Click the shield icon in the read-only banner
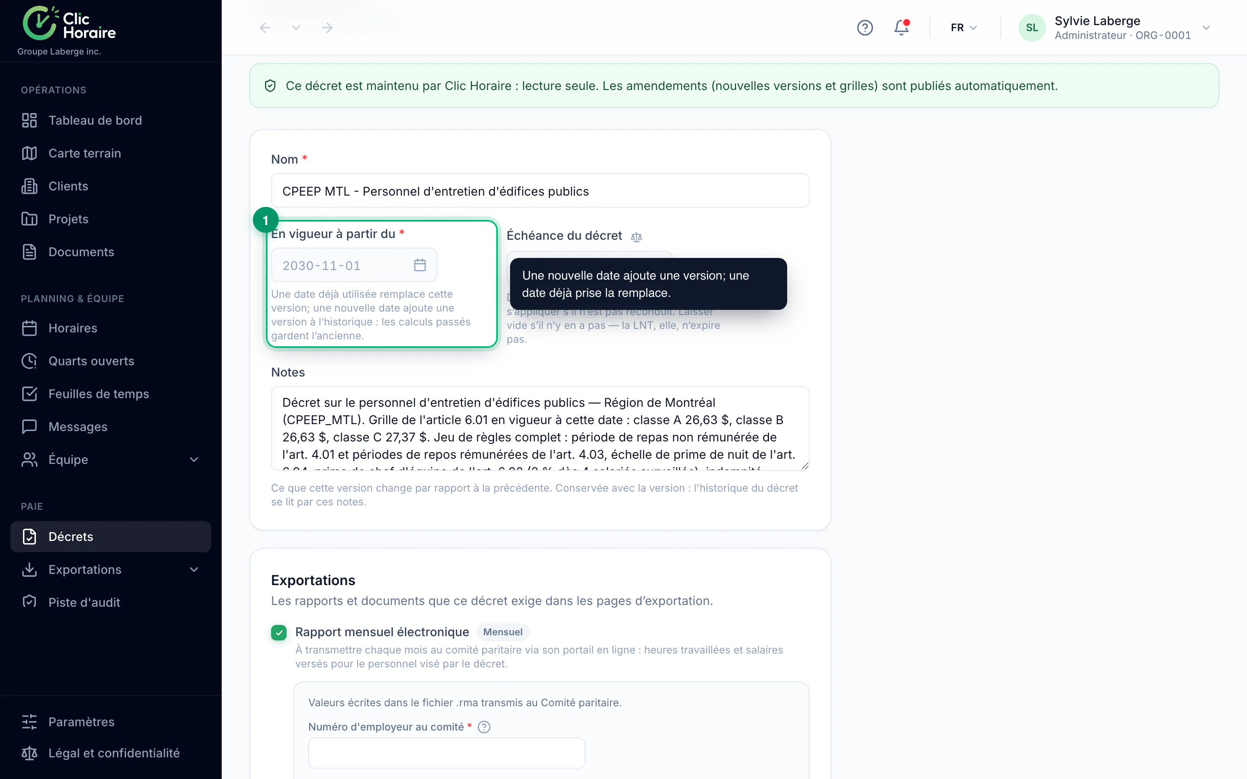1247x779 pixels. (x=270, y=86)
